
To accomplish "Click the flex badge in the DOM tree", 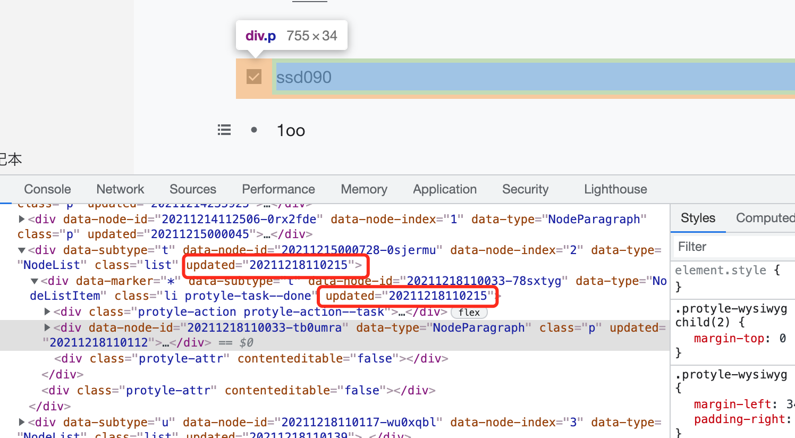I will [469, 313].
